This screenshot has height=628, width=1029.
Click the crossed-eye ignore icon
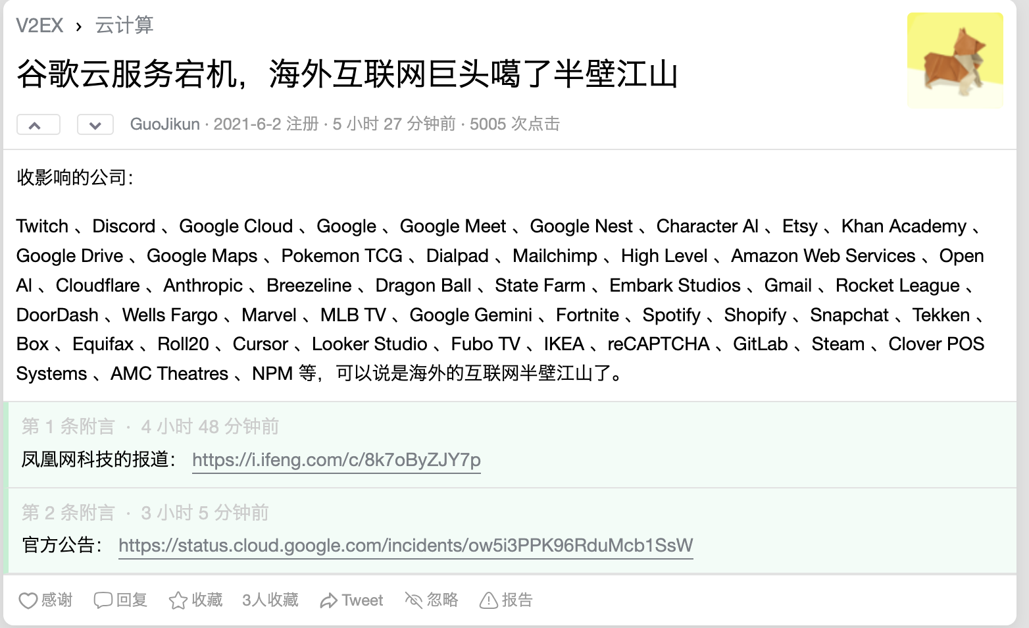(x=413, y=600)
